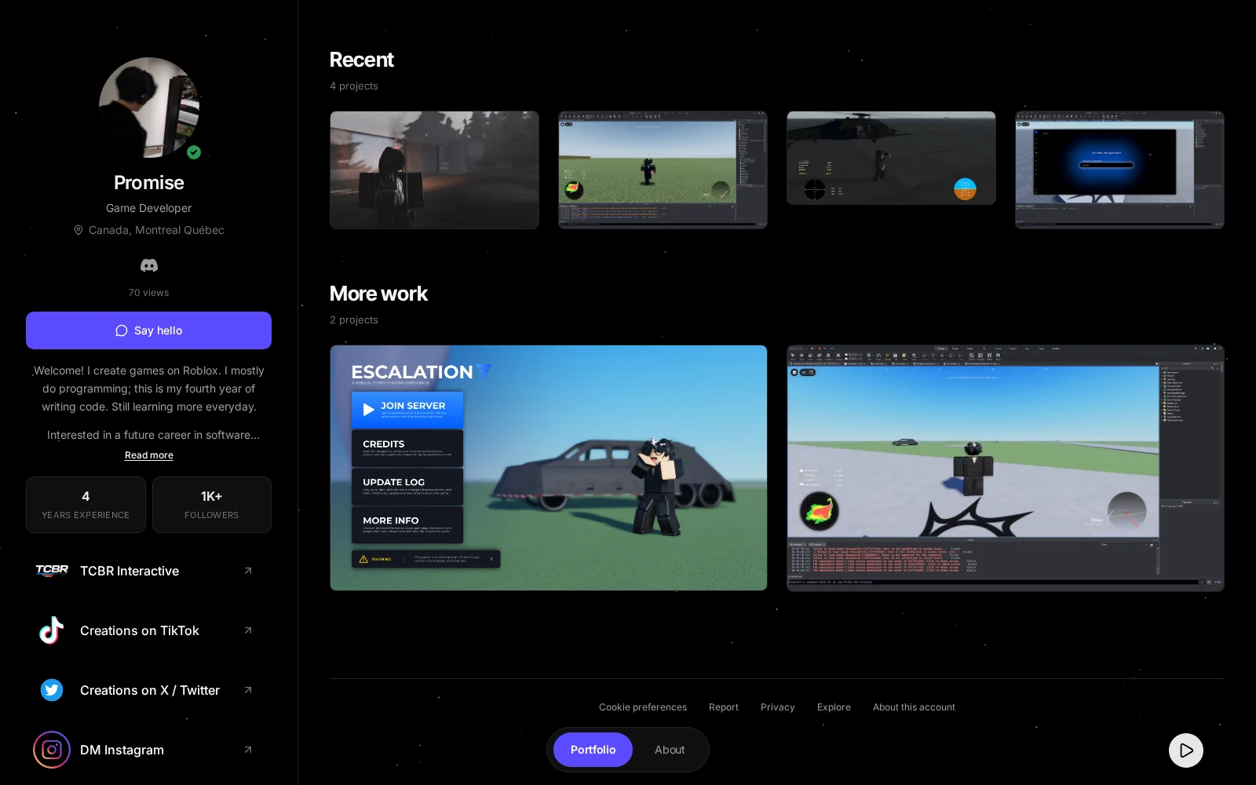The width and height of the screenshot is (1256, 785).
Task: Open external arrow for DM Instagram
Action: 248,750
